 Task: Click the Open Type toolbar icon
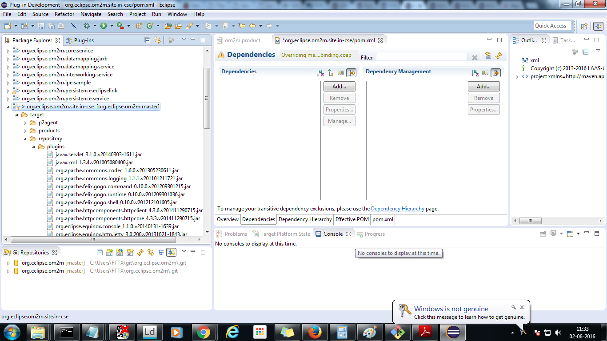(168, 26)
